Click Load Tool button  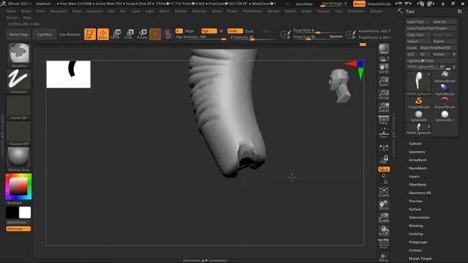(x=418, y=22)
